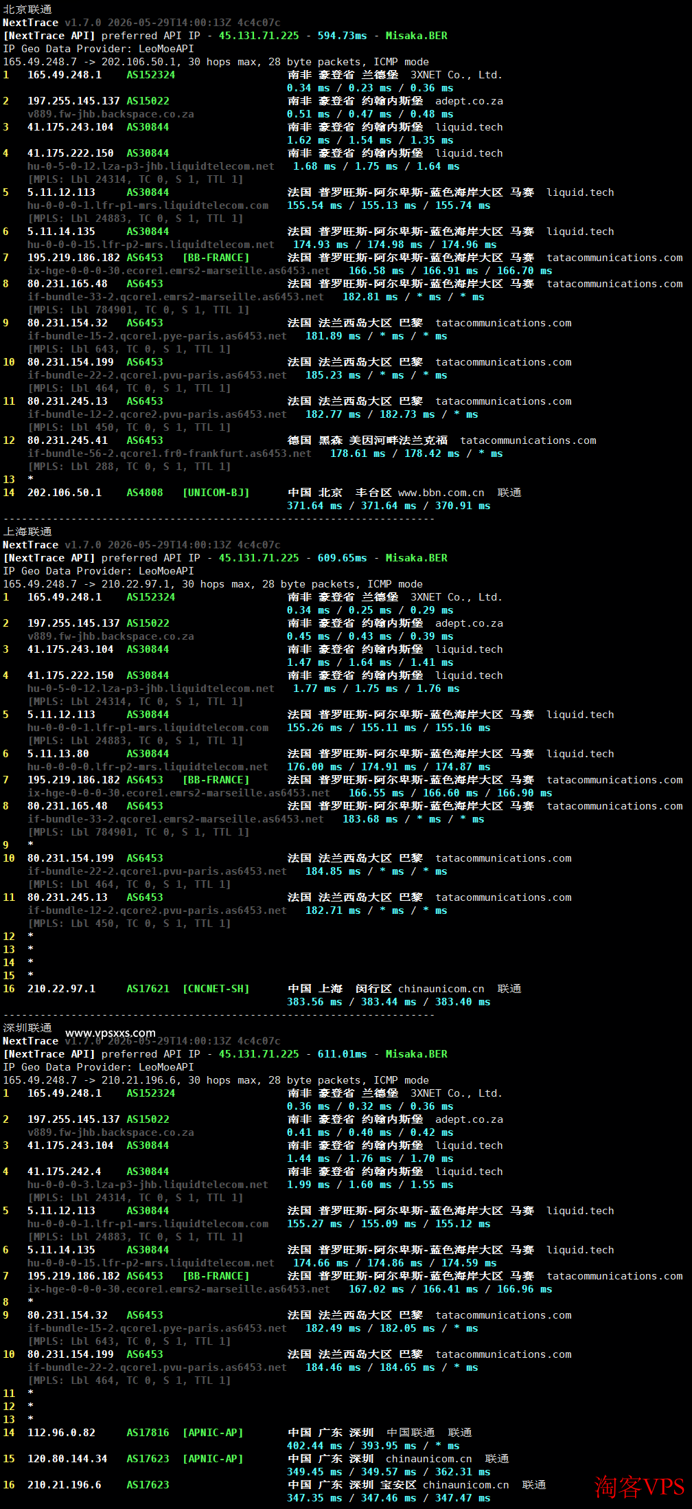
Task: Click latency '184.46 ms' in Shenzhen trace
Action: (x=333, y=1367)
